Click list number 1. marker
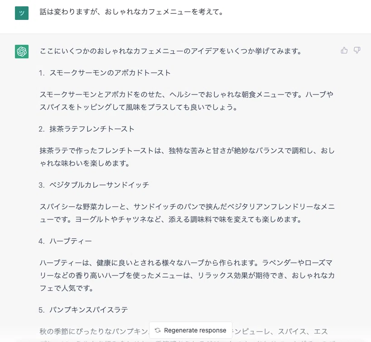 pos(42,73)
